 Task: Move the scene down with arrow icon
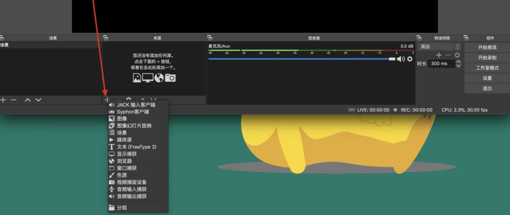[x=38, y=100]
